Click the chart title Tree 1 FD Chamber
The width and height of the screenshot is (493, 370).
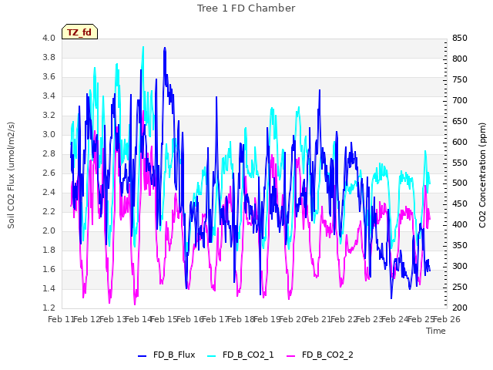[x=246, y=8]
